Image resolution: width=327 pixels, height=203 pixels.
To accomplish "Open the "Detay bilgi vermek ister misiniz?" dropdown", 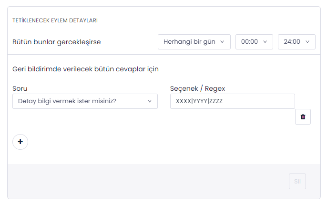I will pos(85,101).
